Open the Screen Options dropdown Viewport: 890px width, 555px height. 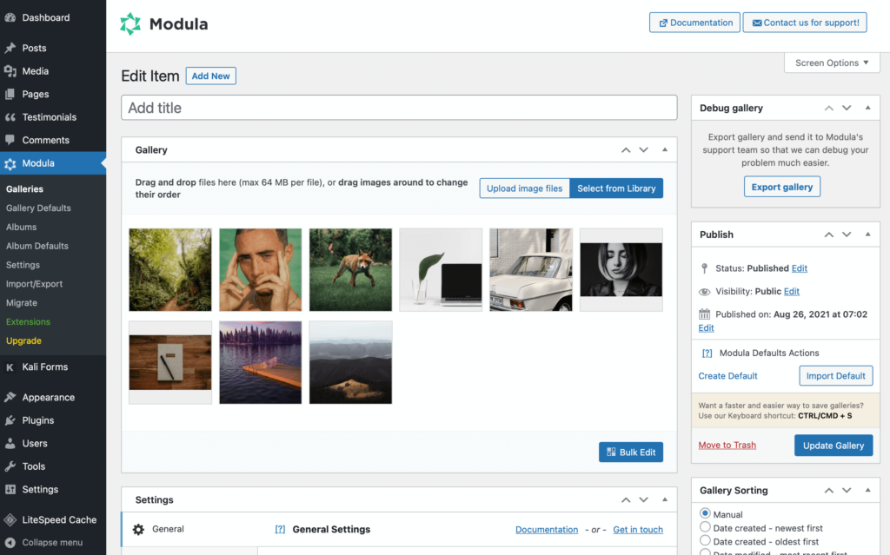(831, 62)
